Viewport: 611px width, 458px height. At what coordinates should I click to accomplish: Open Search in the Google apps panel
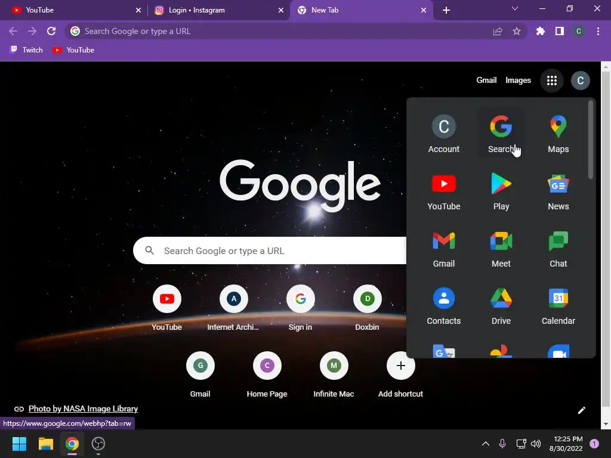(x=501, y=134)
